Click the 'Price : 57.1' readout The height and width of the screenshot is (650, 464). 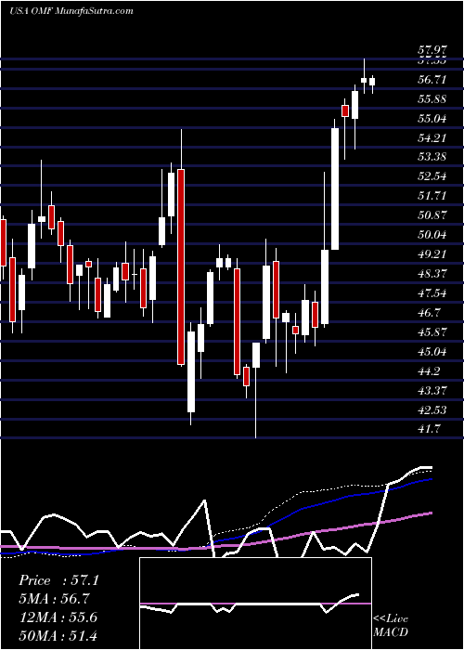58,580
